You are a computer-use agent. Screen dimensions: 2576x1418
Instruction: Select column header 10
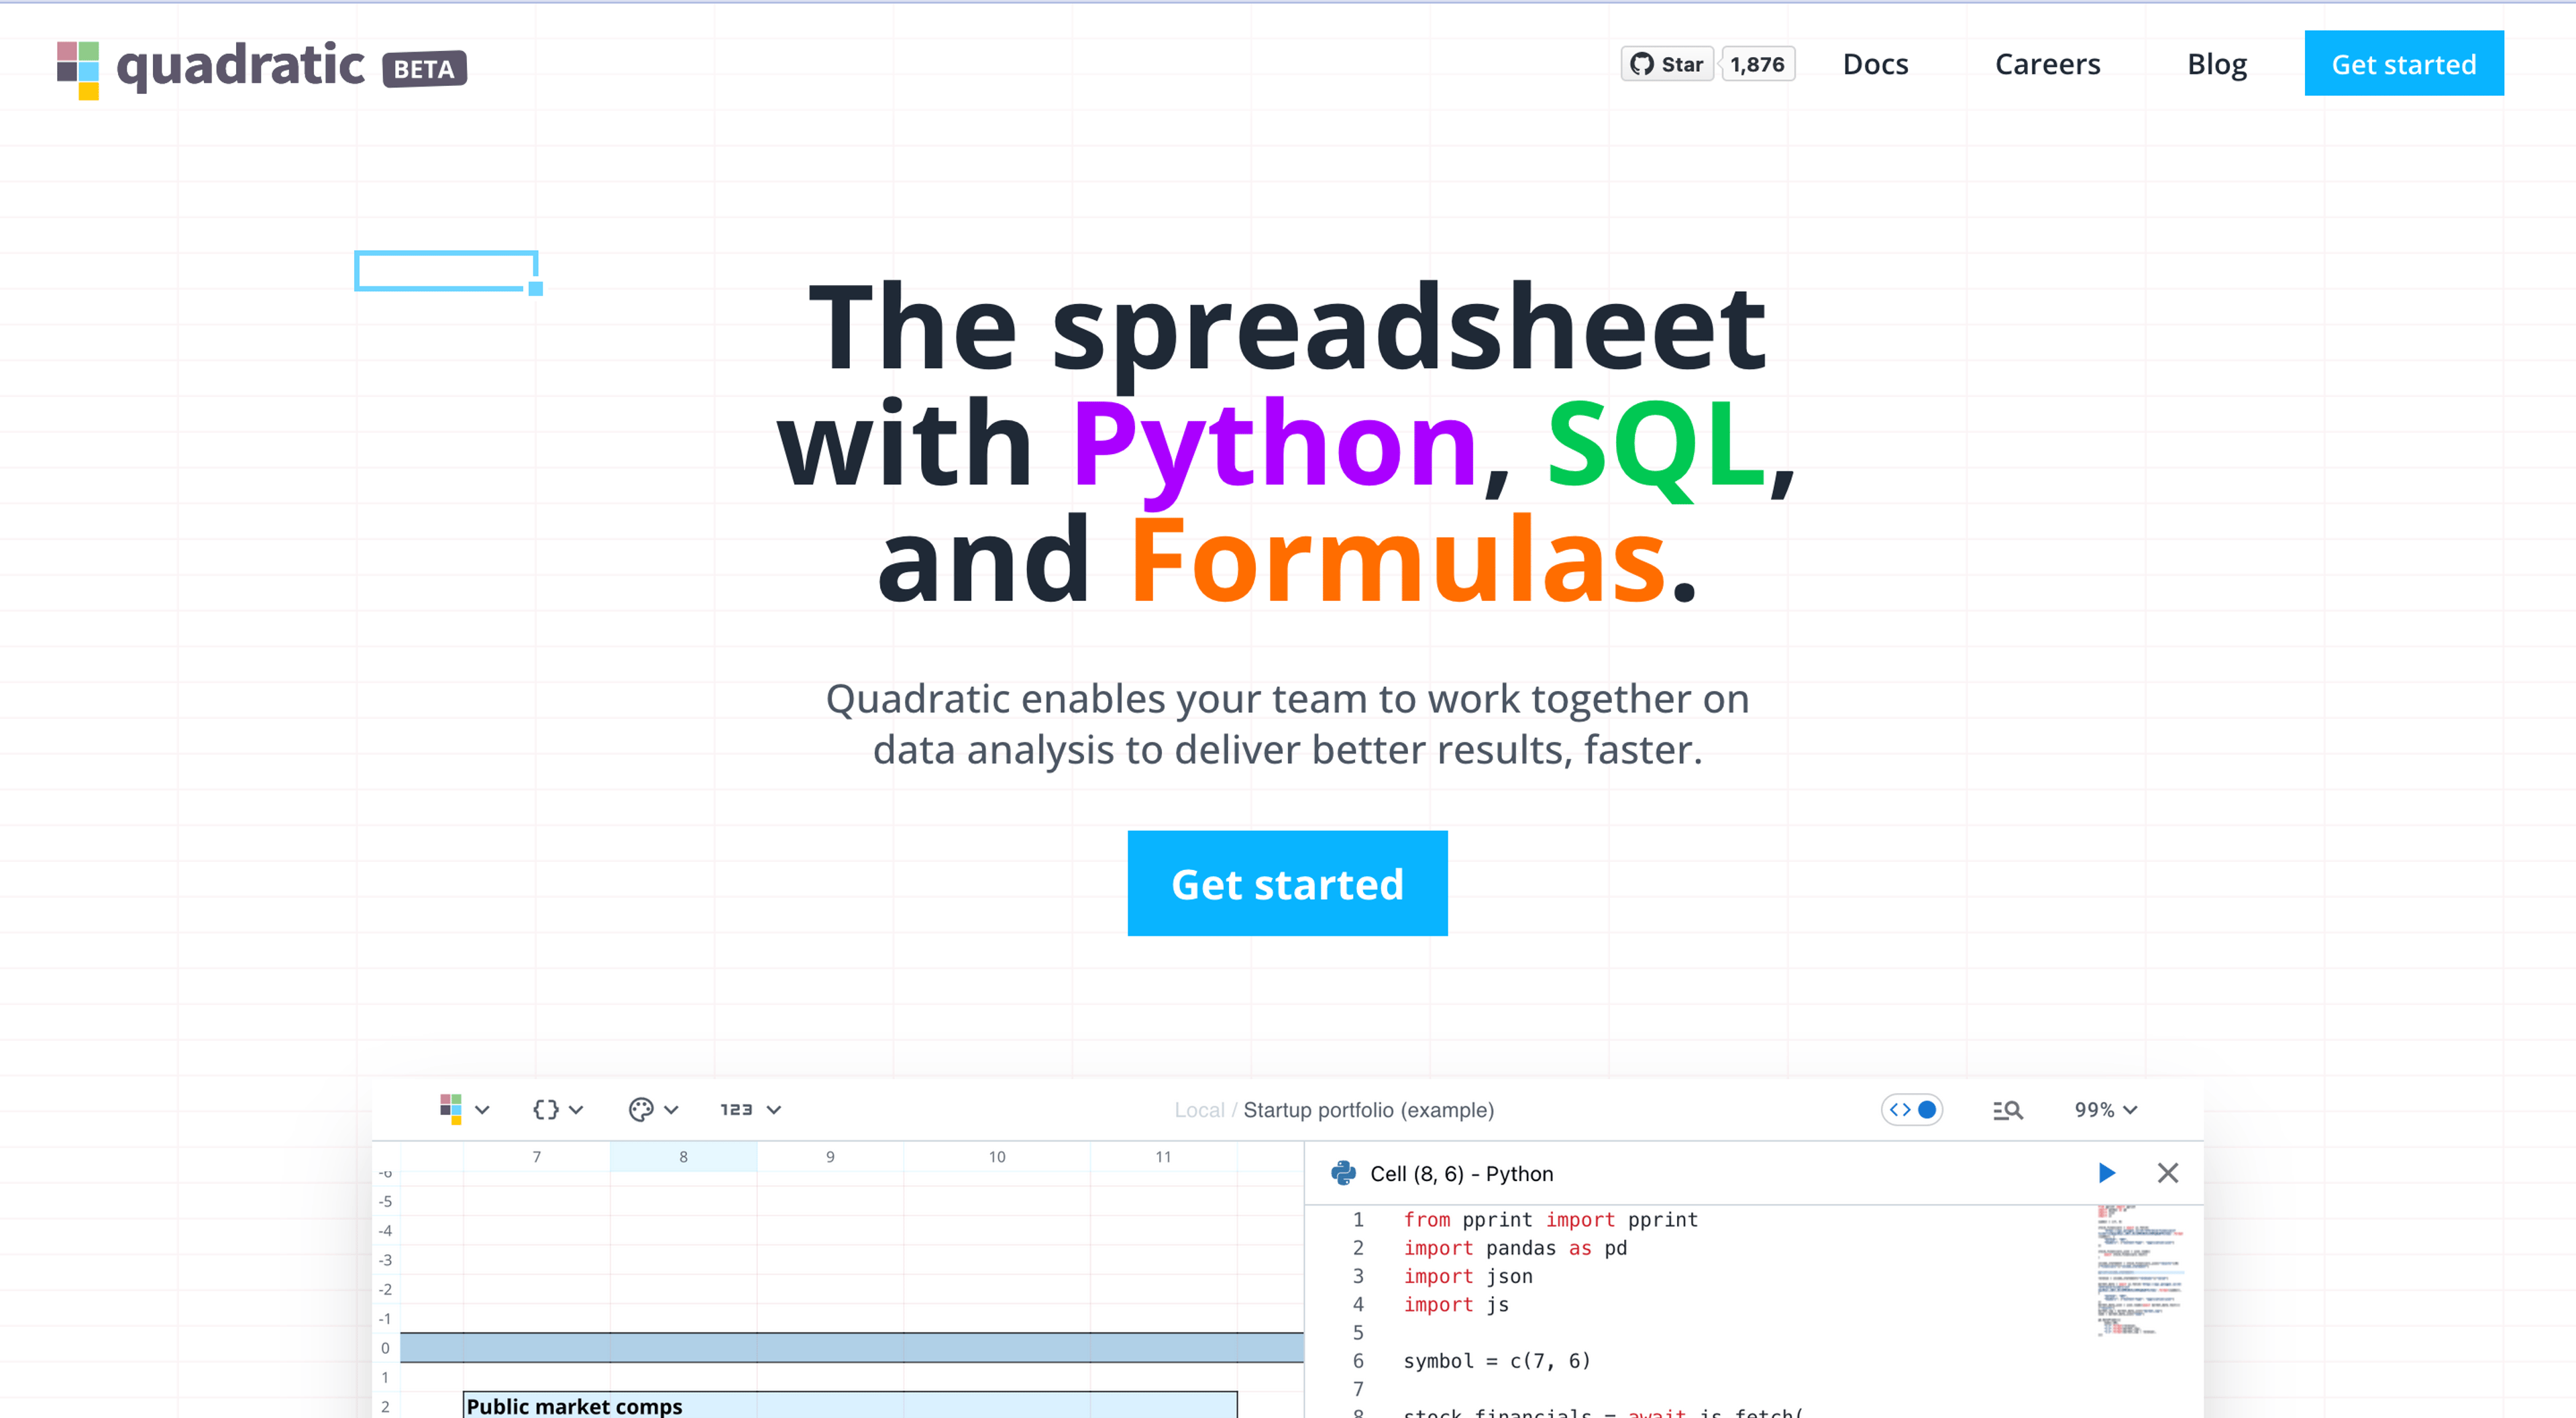pos(997,1157)
